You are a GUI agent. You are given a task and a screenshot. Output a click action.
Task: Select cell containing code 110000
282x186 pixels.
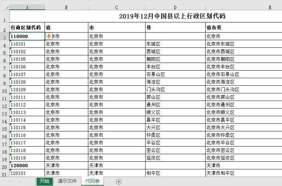click(27, 36)
